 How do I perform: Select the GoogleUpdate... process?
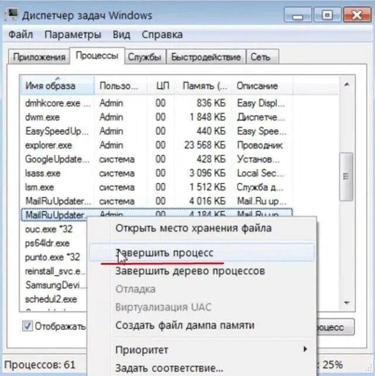(x=156, y=159)
